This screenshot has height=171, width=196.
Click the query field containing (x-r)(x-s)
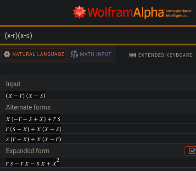click(98, 36)
